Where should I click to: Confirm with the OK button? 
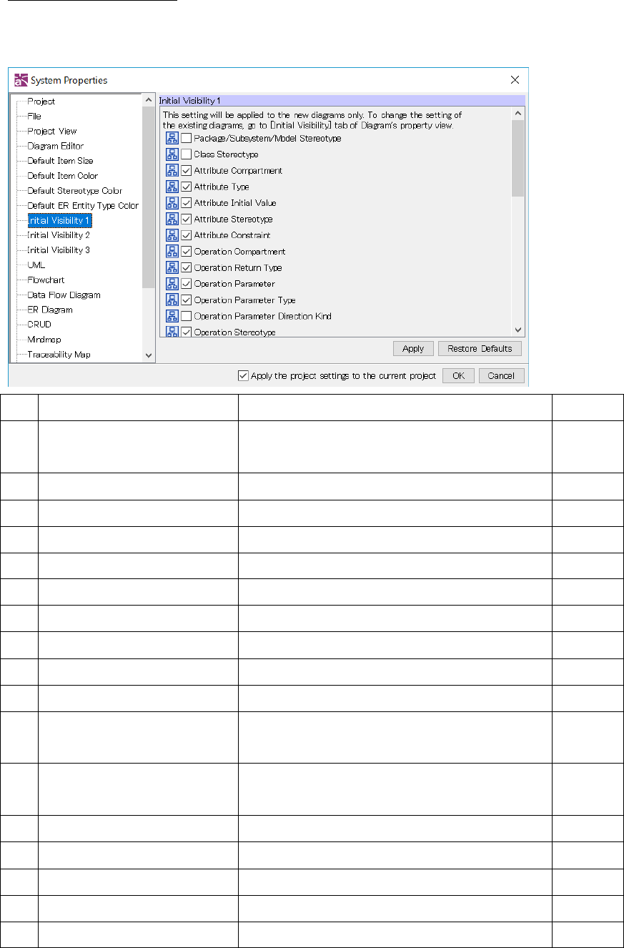[458, 375]
